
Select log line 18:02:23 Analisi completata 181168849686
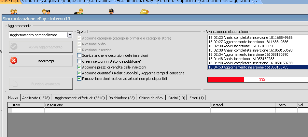(258, 37)
